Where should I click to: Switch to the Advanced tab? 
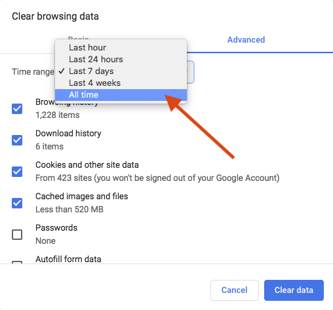tap(246, 40)
